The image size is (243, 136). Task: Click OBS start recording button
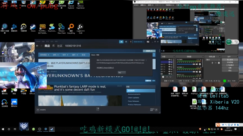[230, 62]
